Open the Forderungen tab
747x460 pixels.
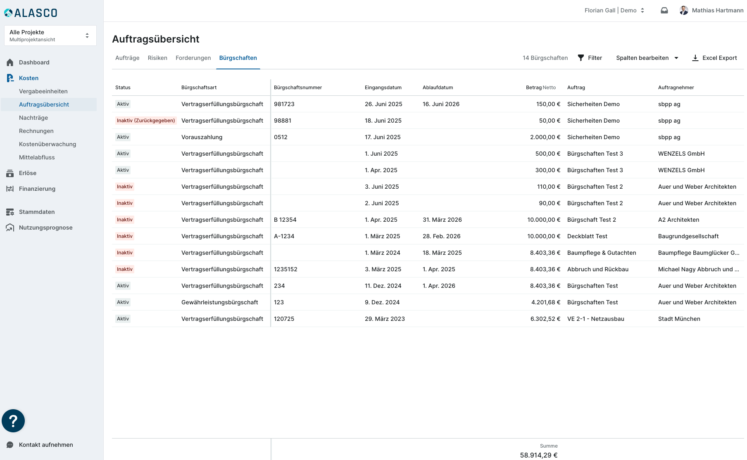[193, 58]
